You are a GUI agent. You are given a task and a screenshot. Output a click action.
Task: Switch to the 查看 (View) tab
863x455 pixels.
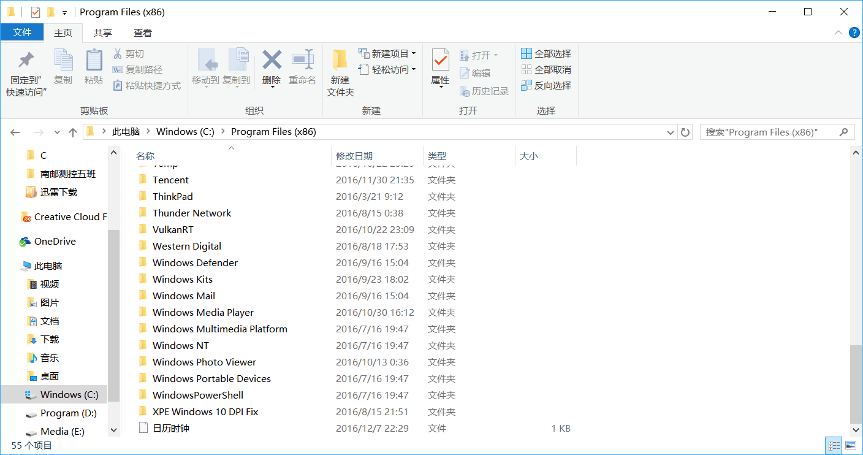coord(143,32)
